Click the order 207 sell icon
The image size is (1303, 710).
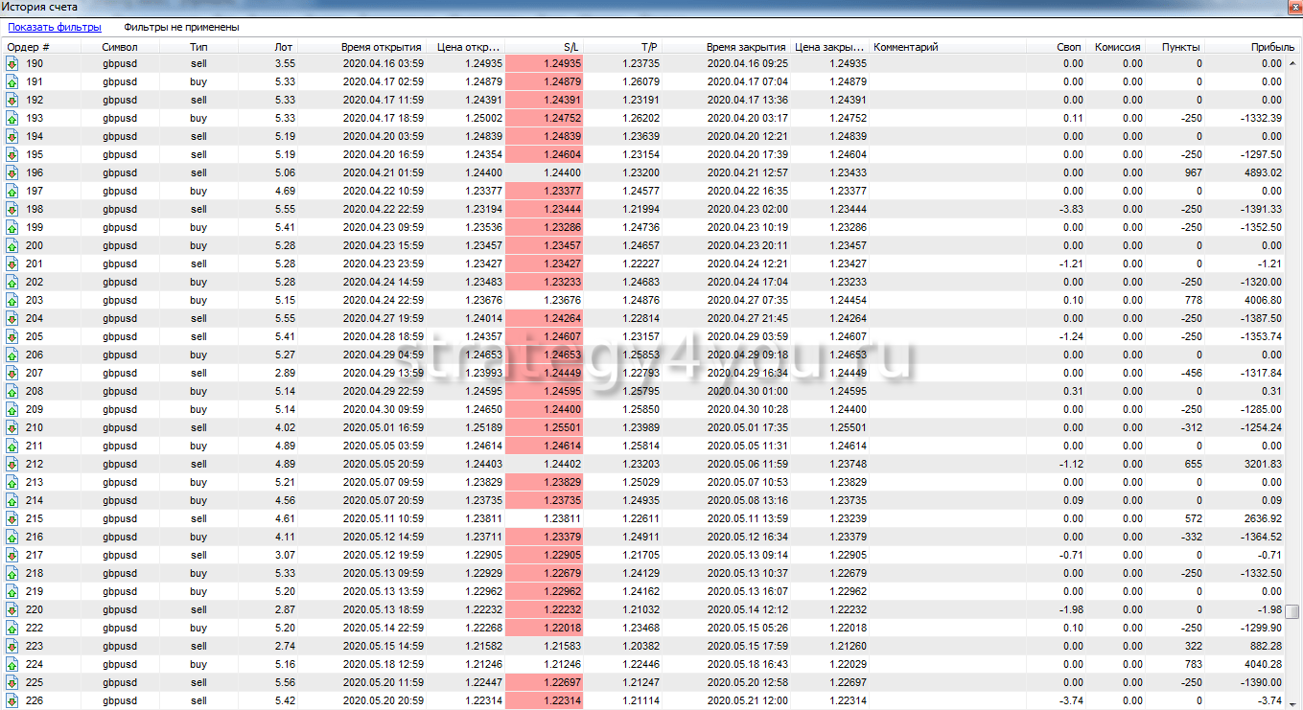click(12, 374)
